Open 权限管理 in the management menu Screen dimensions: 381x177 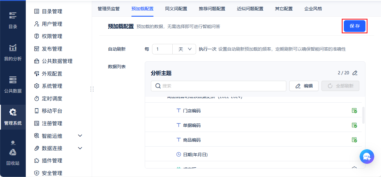coord(52,36)
